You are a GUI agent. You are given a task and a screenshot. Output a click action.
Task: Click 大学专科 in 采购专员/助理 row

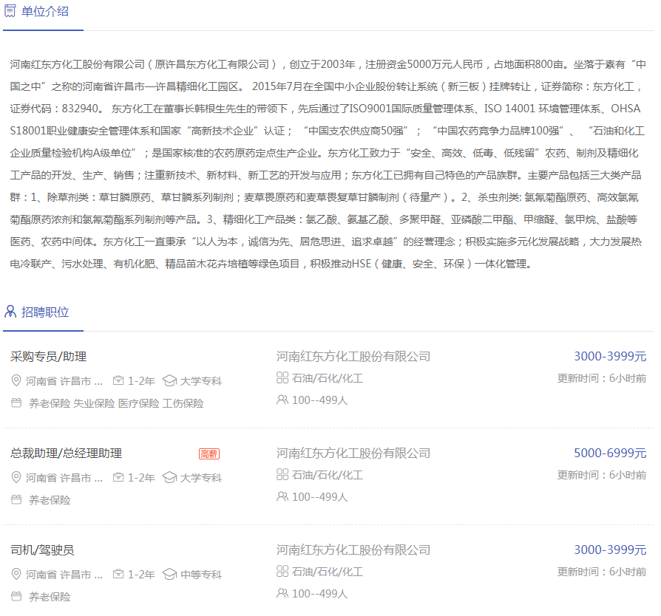point(201,381)
